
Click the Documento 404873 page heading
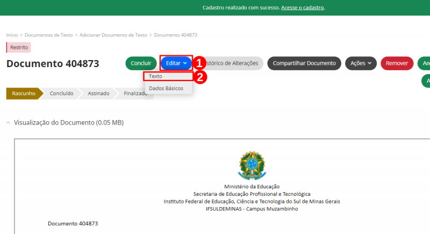tap(53, 63)
